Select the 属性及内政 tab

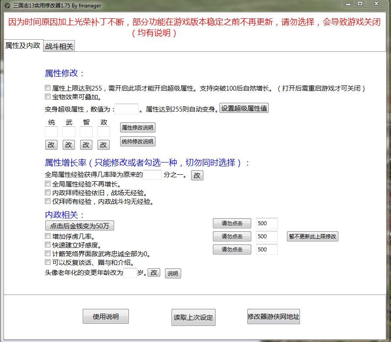23,46
